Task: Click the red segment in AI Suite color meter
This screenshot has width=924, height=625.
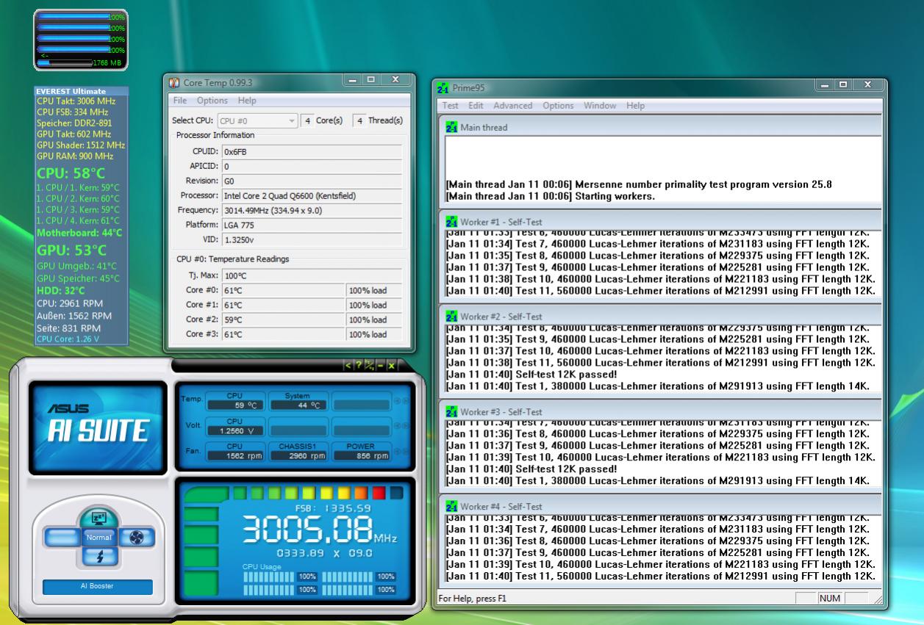Action: [x=379, y=492]
